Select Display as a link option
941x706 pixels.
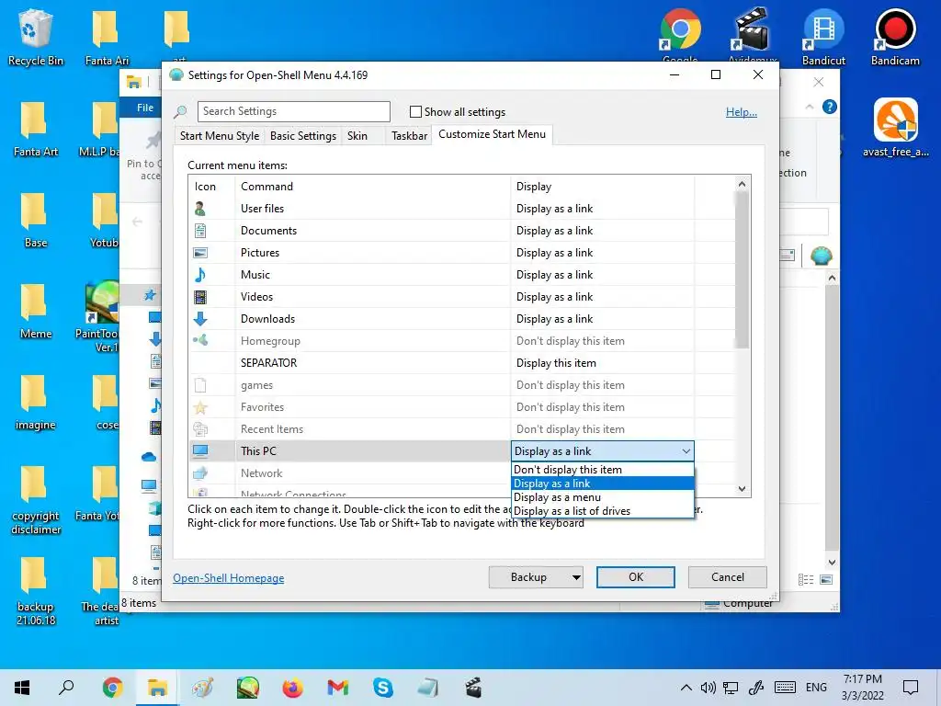603,484
